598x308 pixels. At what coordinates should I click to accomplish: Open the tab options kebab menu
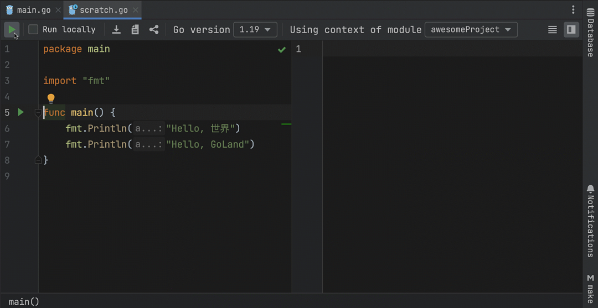pos(573,9)
